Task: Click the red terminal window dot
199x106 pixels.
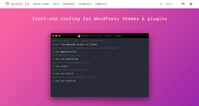Action: (x=53, y=36)
